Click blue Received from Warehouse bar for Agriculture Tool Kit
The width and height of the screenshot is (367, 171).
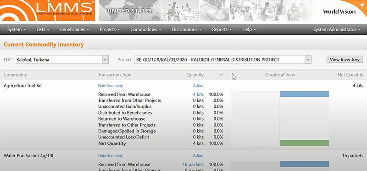304,94
